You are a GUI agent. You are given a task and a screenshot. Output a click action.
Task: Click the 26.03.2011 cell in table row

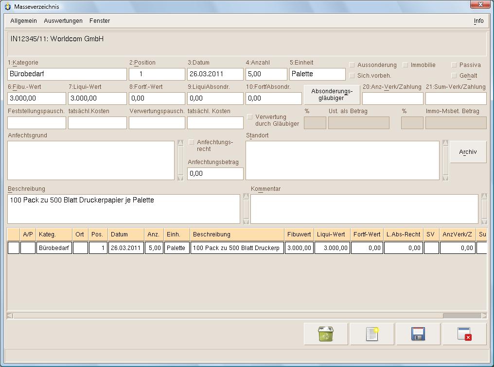point(126,248)
